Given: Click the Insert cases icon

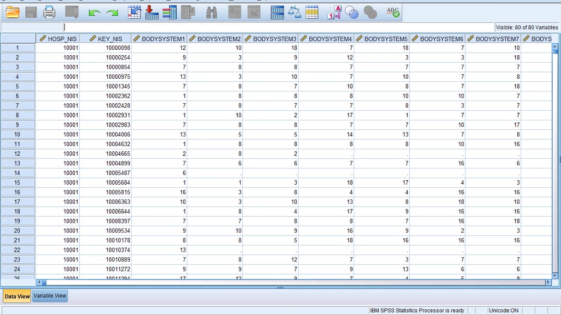Looking at the screenshot, I should tap(235, 12).
